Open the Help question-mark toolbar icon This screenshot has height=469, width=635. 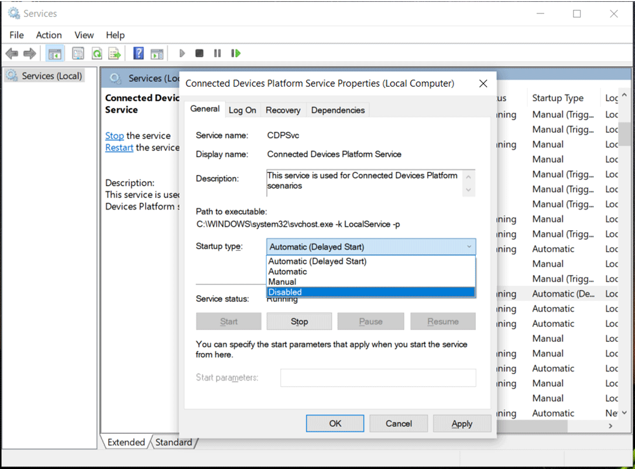(139, 53)
